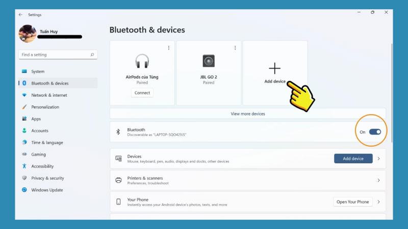Click the Windows Update sync icon
The height and width of the screenshot is (229, 408).
click(24, 190)
